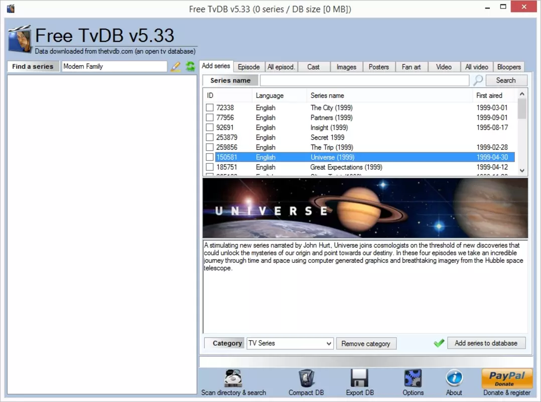The width and height of the screenshot is (541, 402).
Task: Click Add series to database button
Action: (x=486, y=343)
